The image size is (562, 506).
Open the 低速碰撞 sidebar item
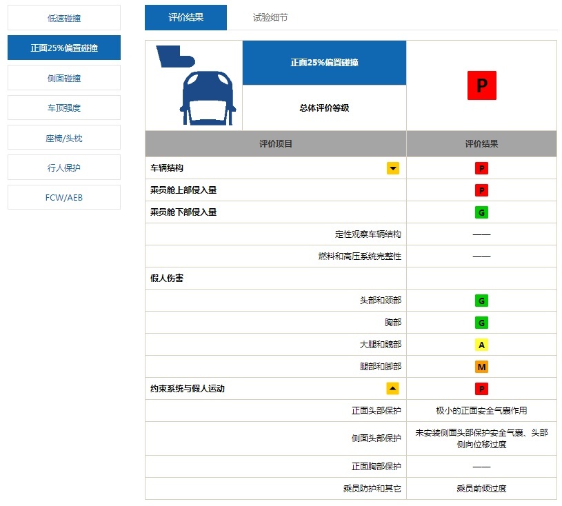64,18
